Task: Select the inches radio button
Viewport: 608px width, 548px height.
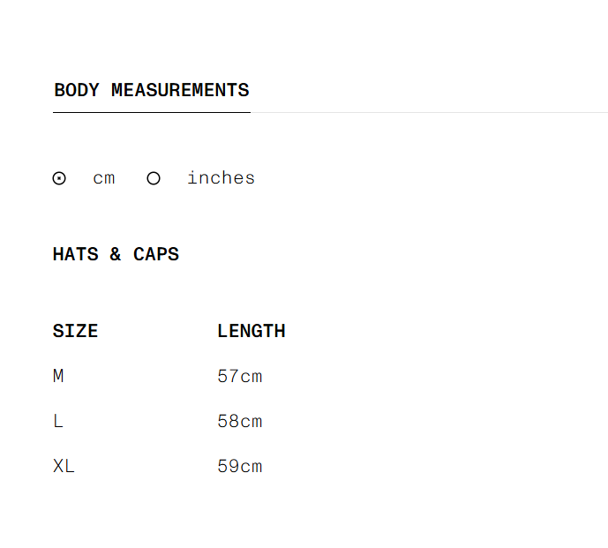Action: coord(154,178)
